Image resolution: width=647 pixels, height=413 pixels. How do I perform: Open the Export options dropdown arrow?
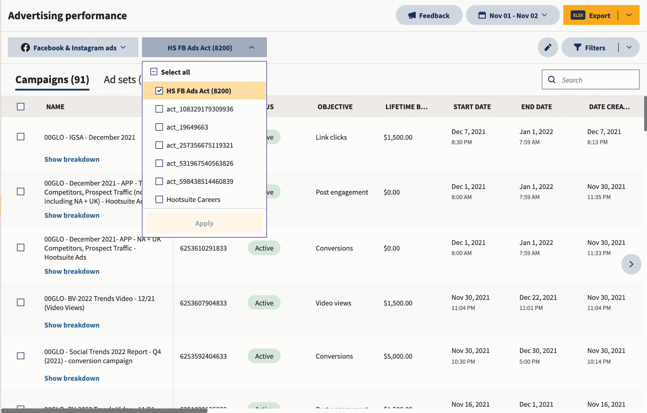tap(629, 15)
